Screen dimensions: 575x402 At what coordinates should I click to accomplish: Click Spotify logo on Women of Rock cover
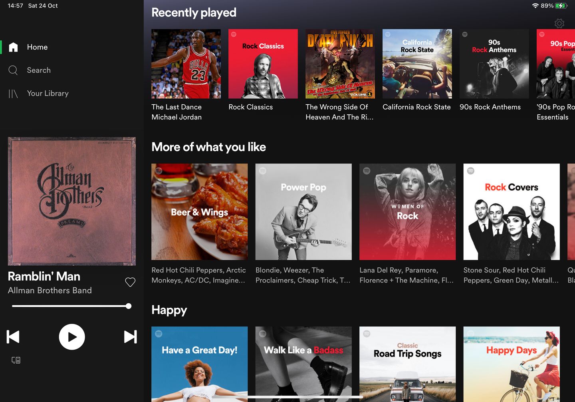pos(367,171)
